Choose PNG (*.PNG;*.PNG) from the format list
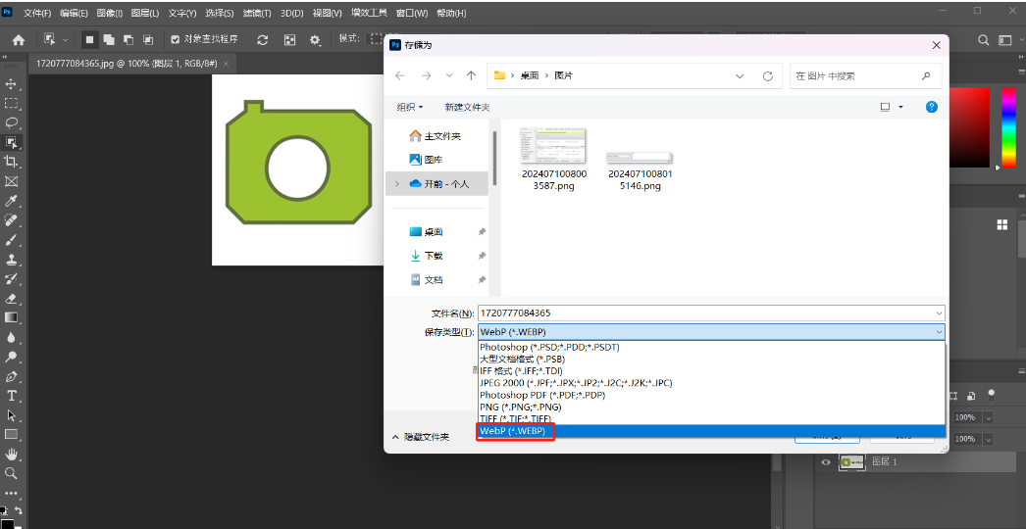 point(520,407)
